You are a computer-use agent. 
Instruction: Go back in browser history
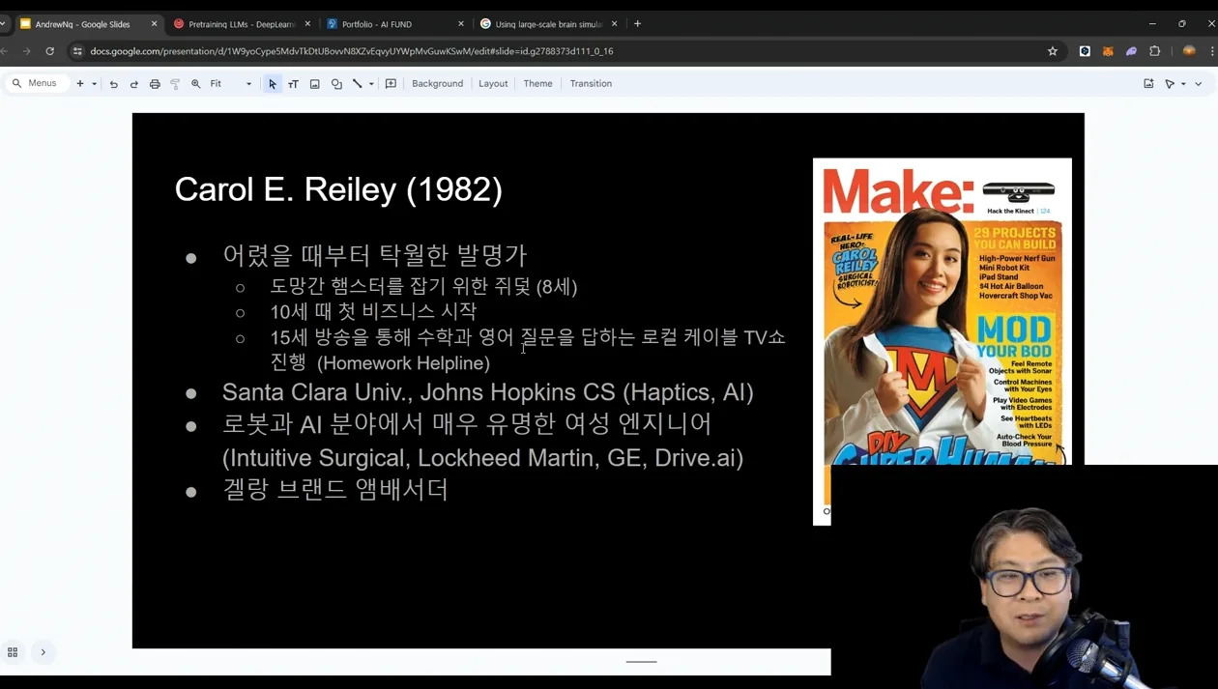[5, 51]
